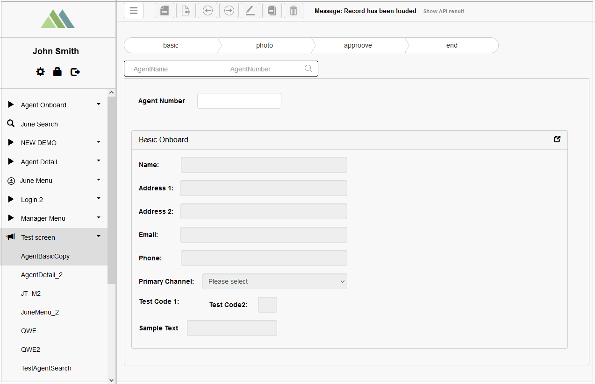
Task: Click the play icon beside Login 2
Action: pos(11,199)
